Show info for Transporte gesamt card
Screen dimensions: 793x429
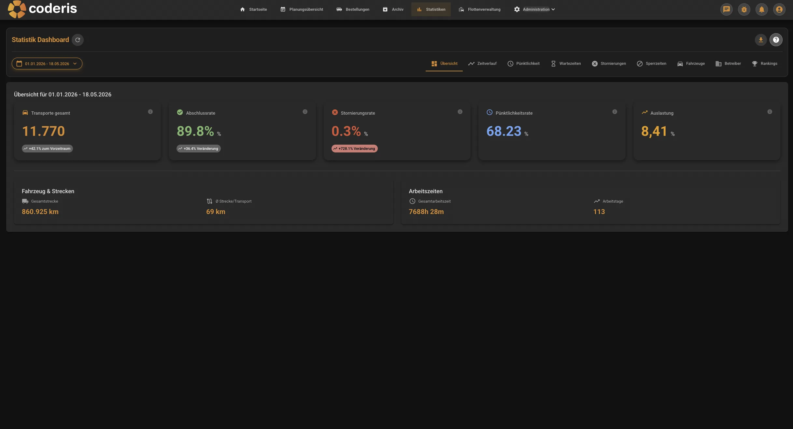coord(150,112)
